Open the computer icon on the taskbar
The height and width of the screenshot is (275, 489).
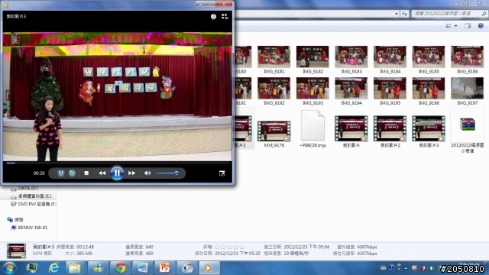coord(32,268)
